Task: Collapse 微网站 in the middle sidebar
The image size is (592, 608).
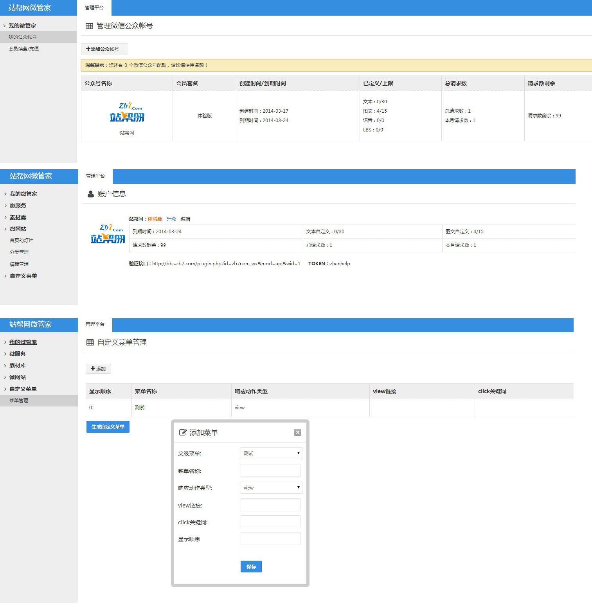Action: pyautogui.click(x=18, y=229)
